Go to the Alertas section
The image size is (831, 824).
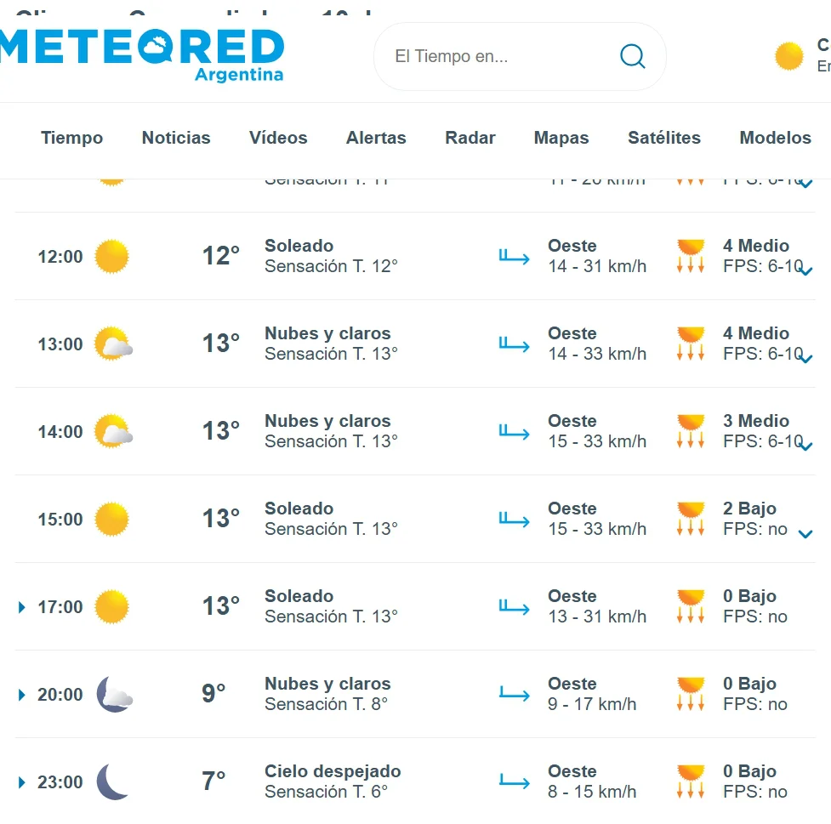[376, 138]
